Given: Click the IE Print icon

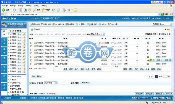Looking at the screenshot, I should click(64, 10).
